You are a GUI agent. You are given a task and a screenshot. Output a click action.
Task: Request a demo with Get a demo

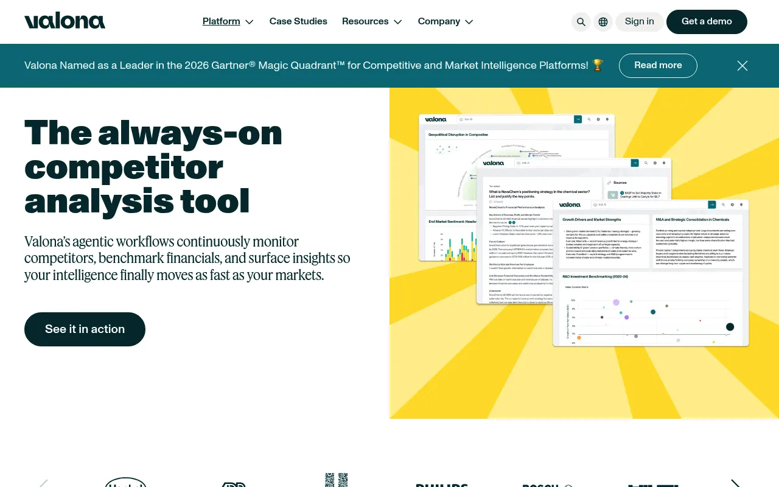point(707,22)
